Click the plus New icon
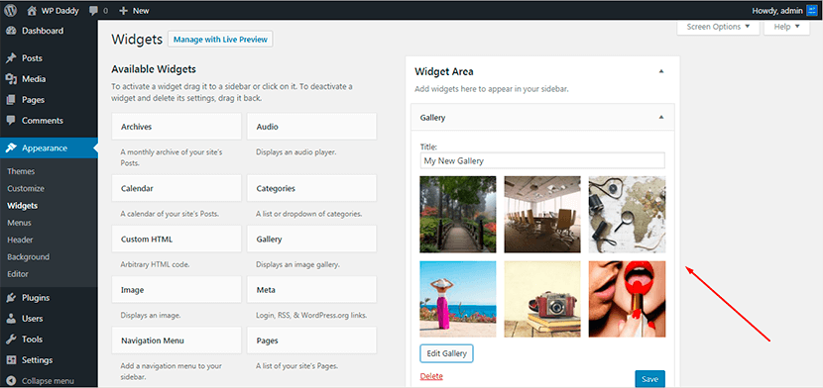This screenshot has width=823, height=388. coord(124,11)
